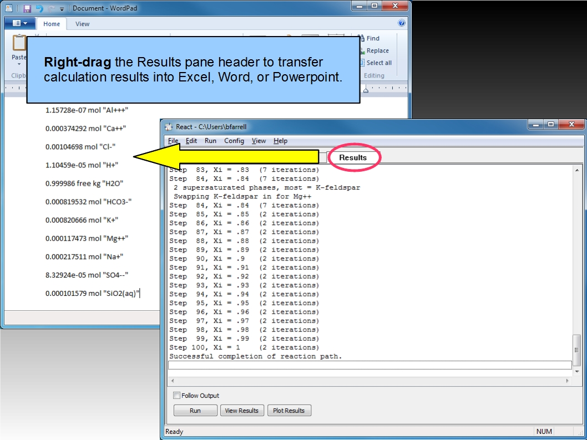The height and width of the screenshot is (440, 587).
Task: Click the up arrow of Results vertical scrollbar
Action: pyautogui.click(x=577, y=170)
